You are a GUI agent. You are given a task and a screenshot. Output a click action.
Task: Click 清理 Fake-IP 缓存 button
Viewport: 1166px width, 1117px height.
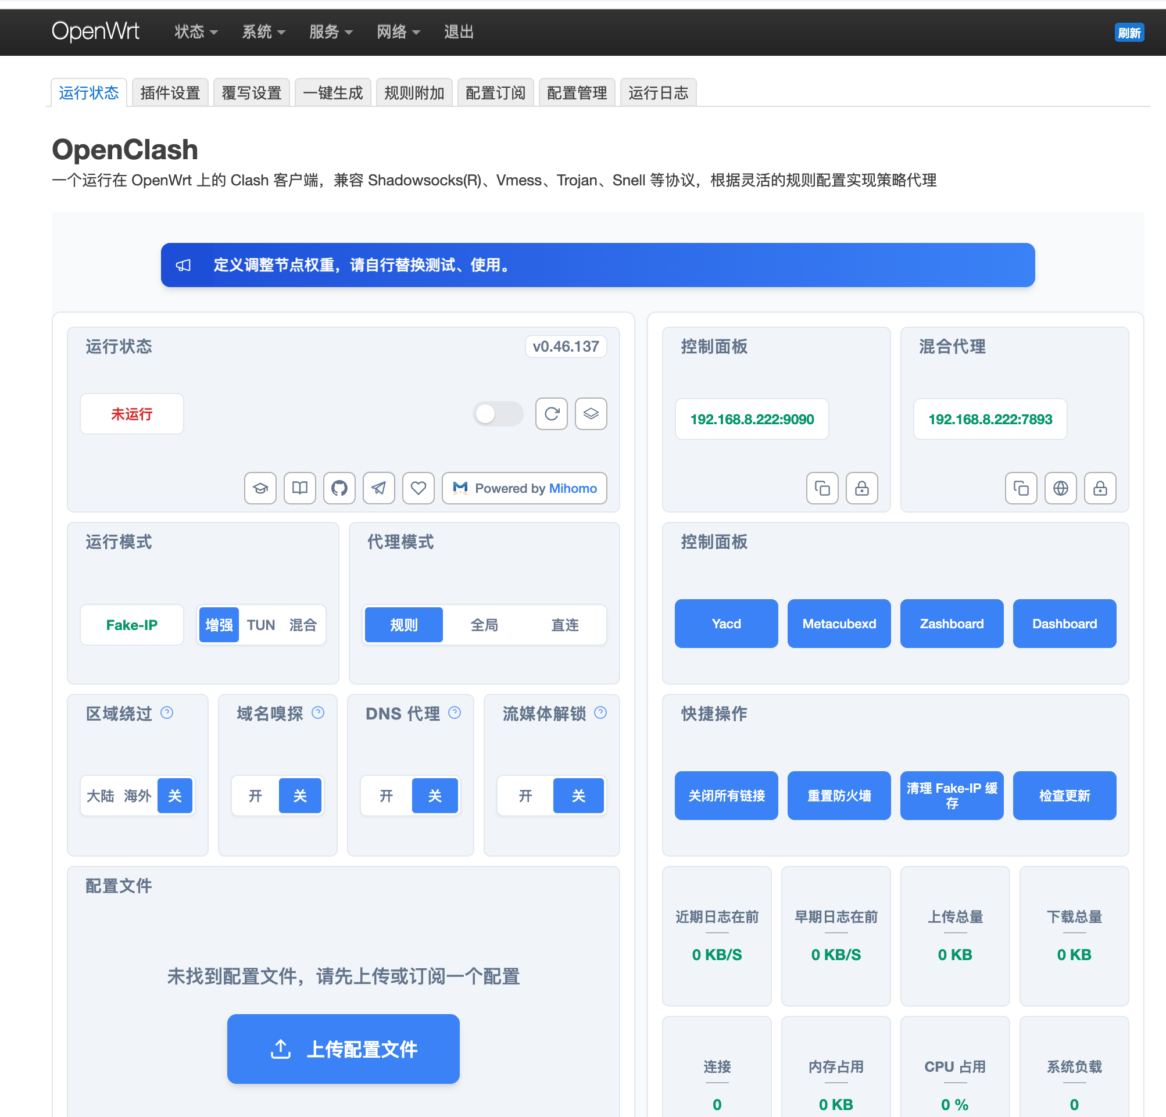tap(952, 795)
